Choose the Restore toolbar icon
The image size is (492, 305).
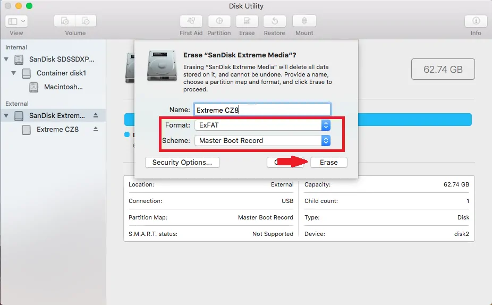pyautogui.click(x=275, y=21)
